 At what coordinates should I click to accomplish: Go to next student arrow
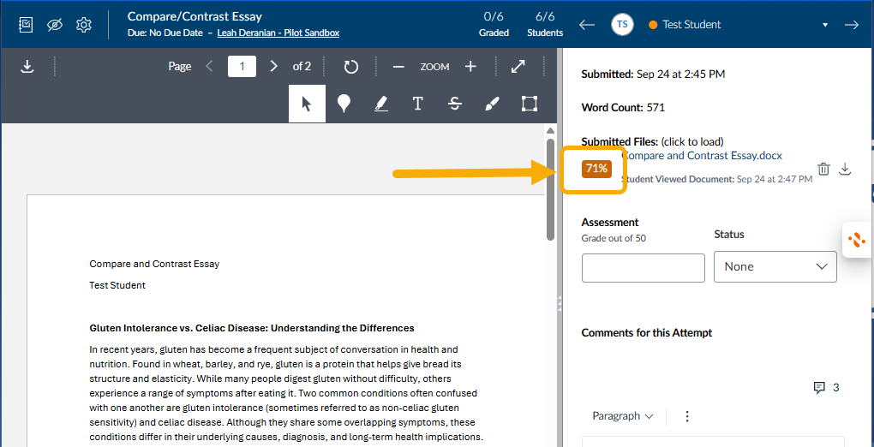point(851,25)
